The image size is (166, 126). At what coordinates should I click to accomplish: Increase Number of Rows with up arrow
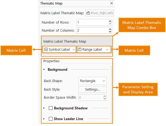point(110,21)
